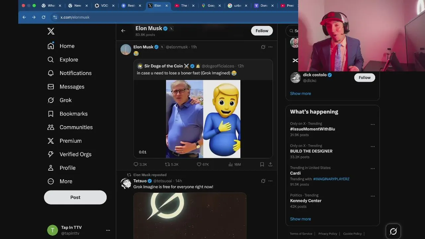Click the X search field
Viewport: 425px width, 239px height.
point(293,31)
